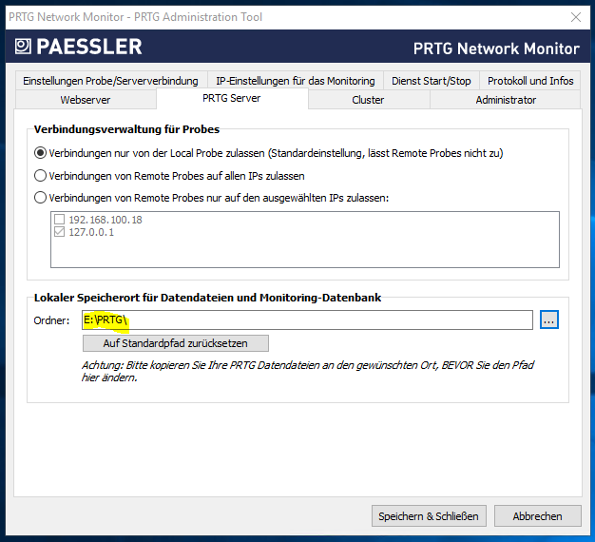
Task: Click Auf Standardpfad zurücksetzen
Action: point(176,343)
